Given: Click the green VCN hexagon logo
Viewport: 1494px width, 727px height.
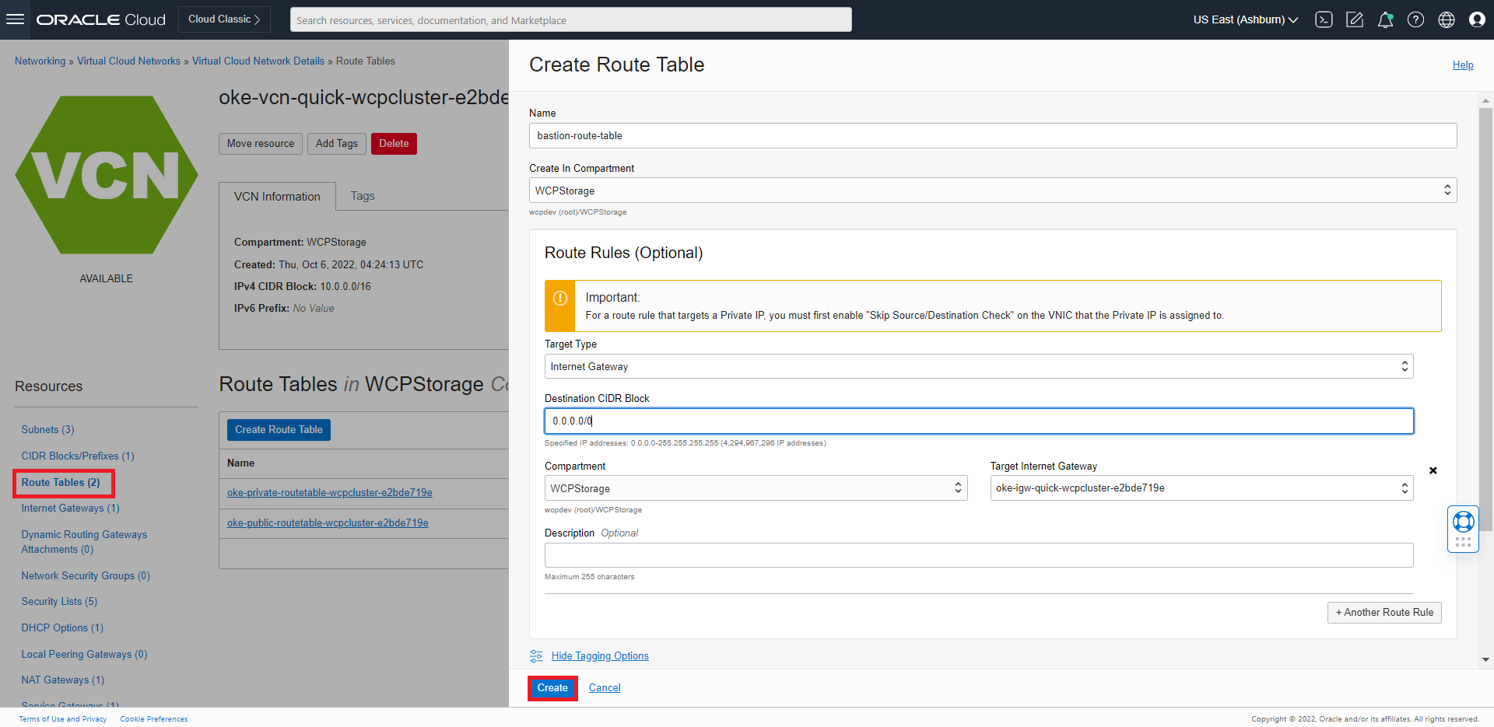Looking at the screenshot, I should (x=107, y=175).
